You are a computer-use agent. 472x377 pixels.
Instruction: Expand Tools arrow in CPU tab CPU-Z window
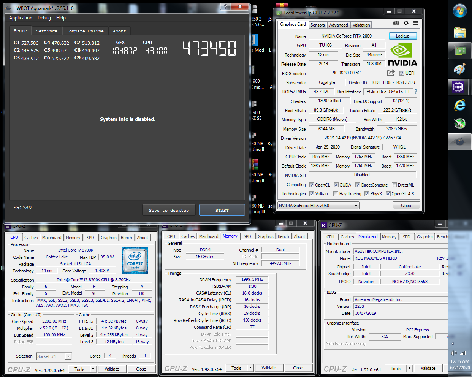pyautogui.click(x=93, y=369)
